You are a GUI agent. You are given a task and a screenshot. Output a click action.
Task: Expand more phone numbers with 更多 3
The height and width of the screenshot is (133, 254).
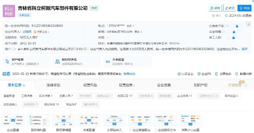click(130, 26)
